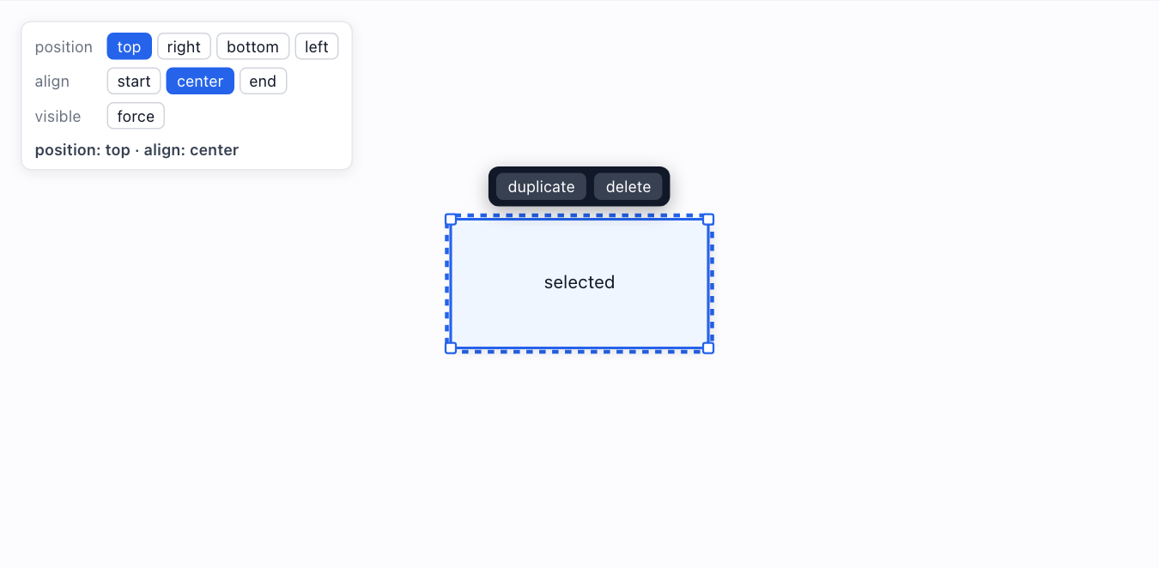Select the top-left resize handle

pos(451,220)
